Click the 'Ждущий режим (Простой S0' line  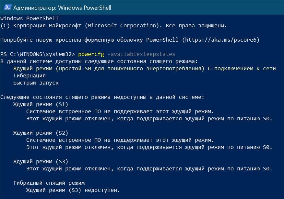click(x=144, y=68)
